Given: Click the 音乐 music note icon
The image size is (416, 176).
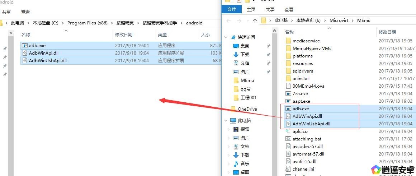Looking at the screenshot, I should 236,164.
